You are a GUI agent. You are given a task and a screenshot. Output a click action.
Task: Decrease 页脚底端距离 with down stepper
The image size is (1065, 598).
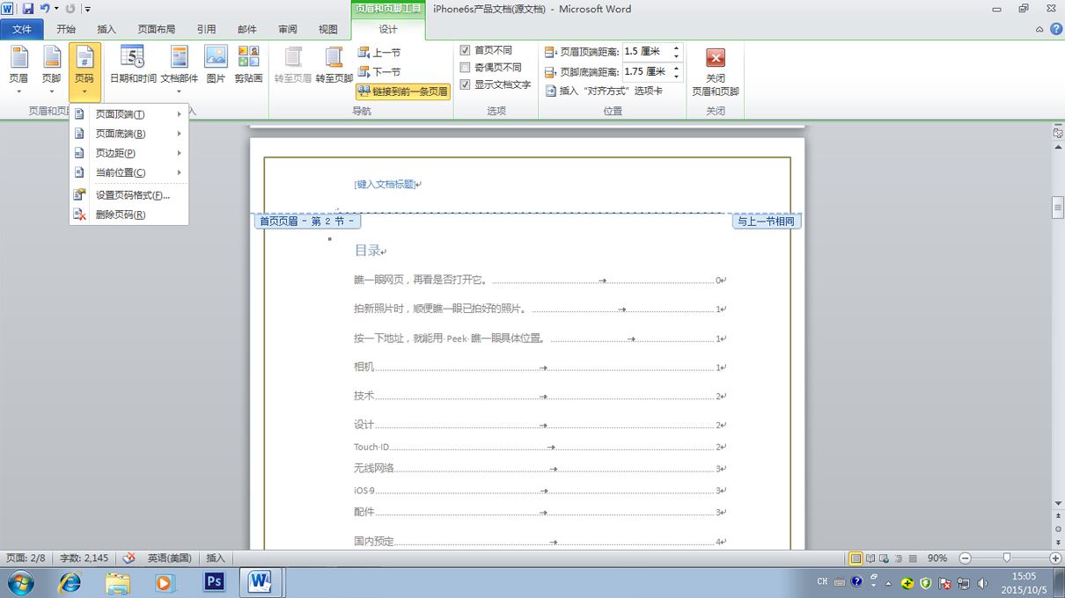(x=676, y=77)
